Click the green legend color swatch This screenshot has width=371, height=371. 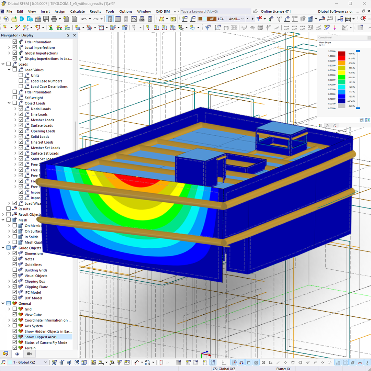point(341,77)
